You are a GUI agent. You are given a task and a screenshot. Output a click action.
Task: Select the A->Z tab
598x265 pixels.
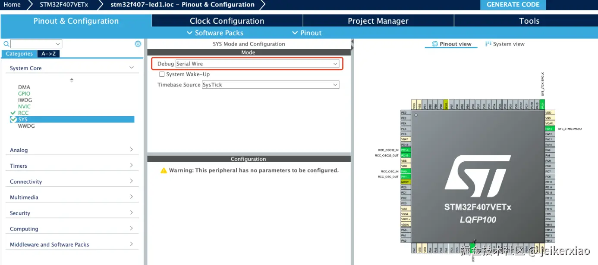48,54
